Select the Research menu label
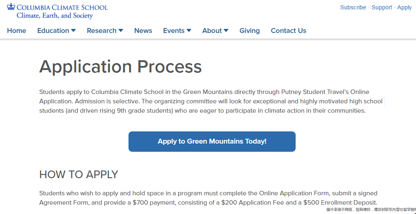Viewport: 416px width, 214px height. [x=102, y=31]
